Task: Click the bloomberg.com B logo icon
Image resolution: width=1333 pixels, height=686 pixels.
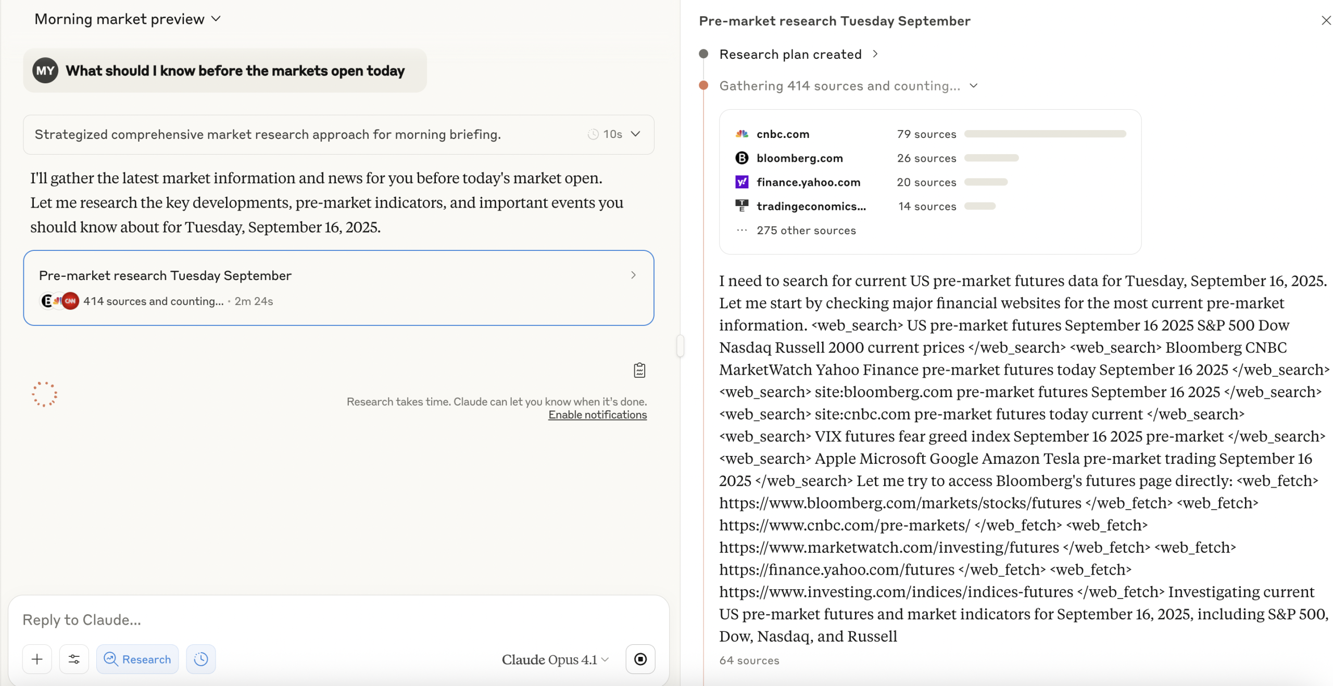Action: tap(741, 158)
